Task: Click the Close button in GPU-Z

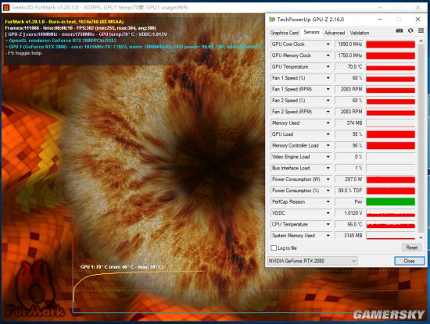Action: pos(410,261)
